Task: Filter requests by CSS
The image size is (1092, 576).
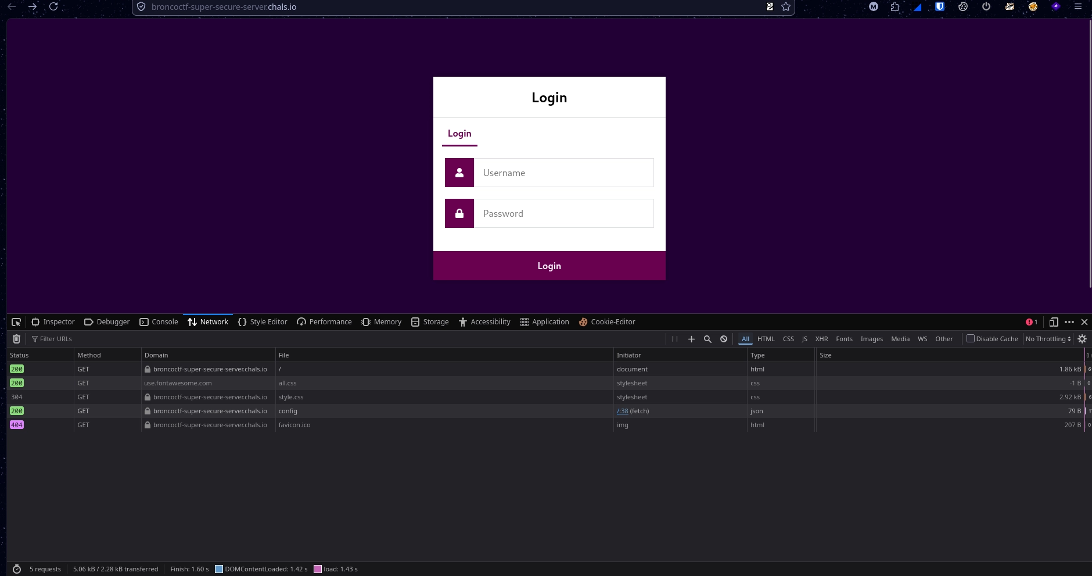Action: pos(788,339)
